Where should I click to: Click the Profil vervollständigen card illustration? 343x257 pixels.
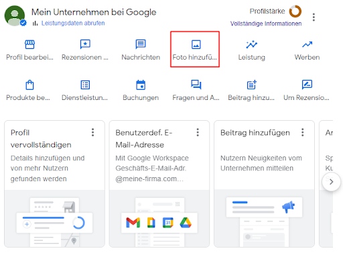tap(54, 219)
